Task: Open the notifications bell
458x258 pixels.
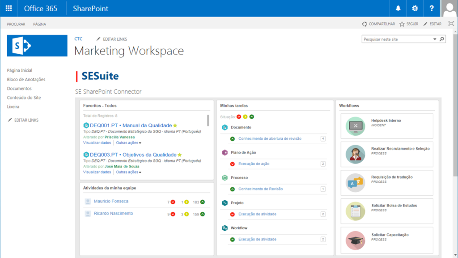Action: pyautogui.click(x=398, y=8)
